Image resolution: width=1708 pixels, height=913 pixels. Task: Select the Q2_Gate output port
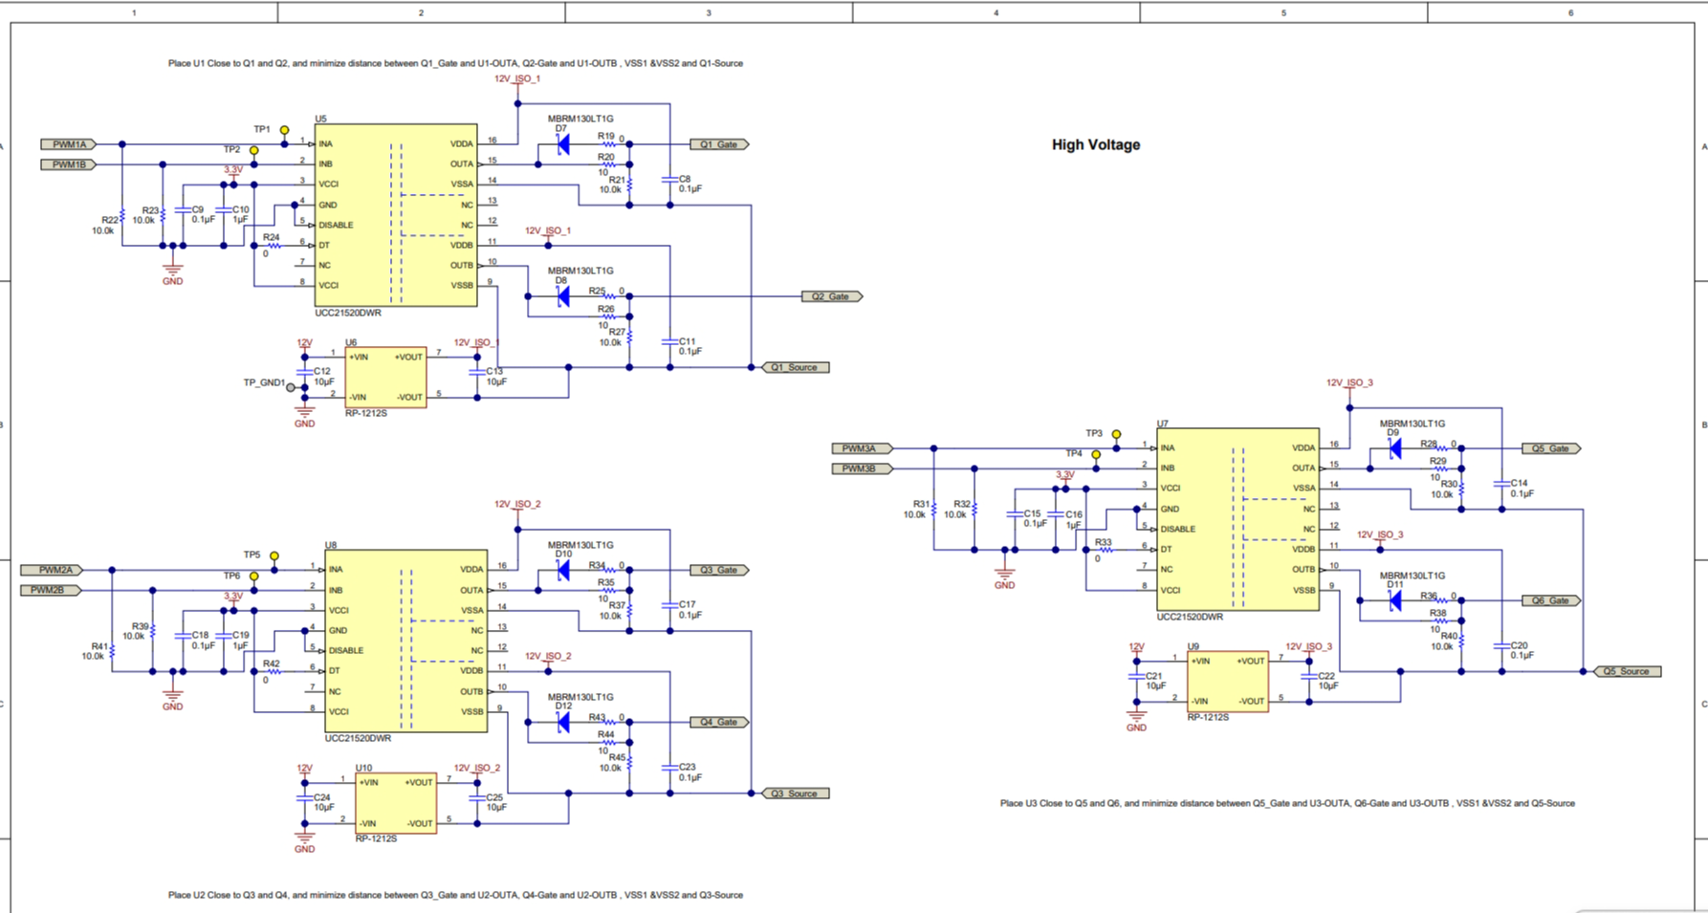pos(832,296)
